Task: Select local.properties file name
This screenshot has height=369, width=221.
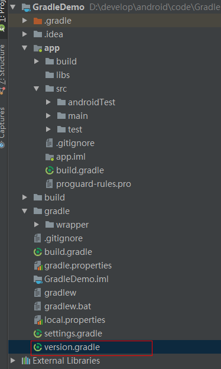Action: point(75,320)
